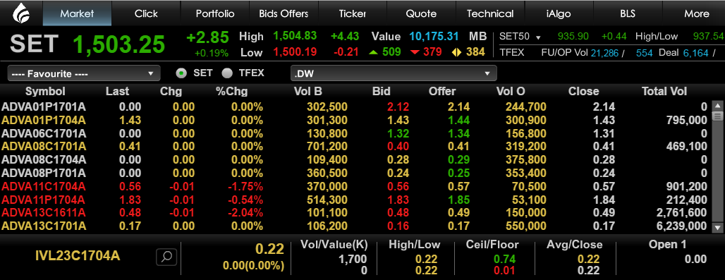The width and height of the screenshot is (725, 280).
Task: Select the SET radio button
Action: pos(182,73)
